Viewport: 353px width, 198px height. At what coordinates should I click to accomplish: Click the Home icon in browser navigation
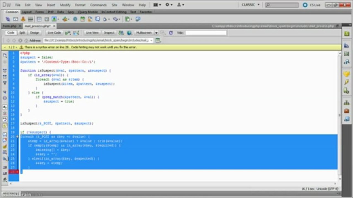pos(26,40)
